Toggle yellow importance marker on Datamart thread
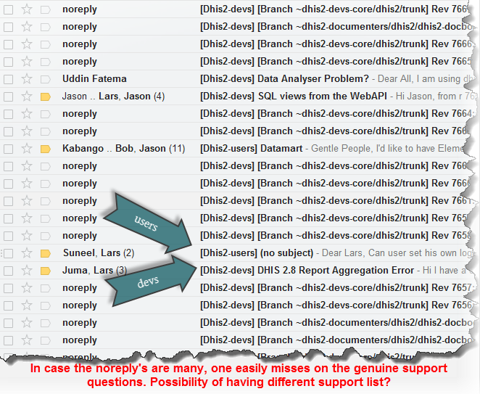 click(45, 149)
